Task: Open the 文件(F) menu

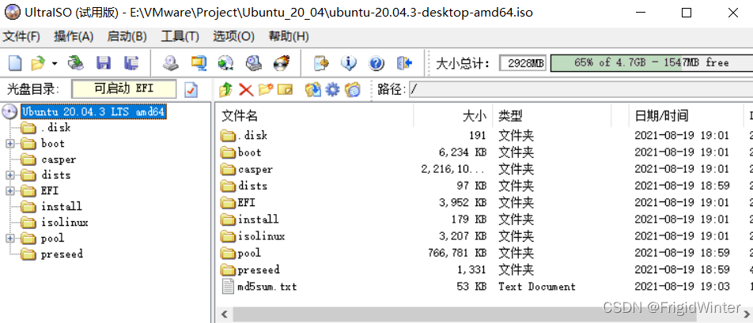Action: (x=21, y=36)
